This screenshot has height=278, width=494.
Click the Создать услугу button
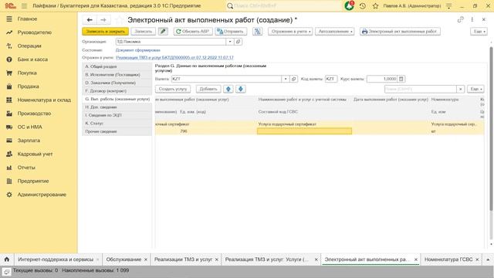(173, 90)
